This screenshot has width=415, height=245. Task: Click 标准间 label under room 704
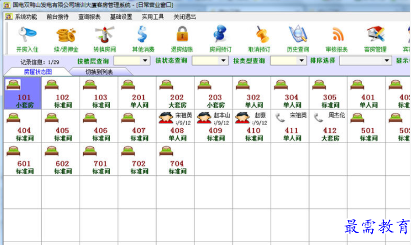pyautogui.click(x=178, y=171)
